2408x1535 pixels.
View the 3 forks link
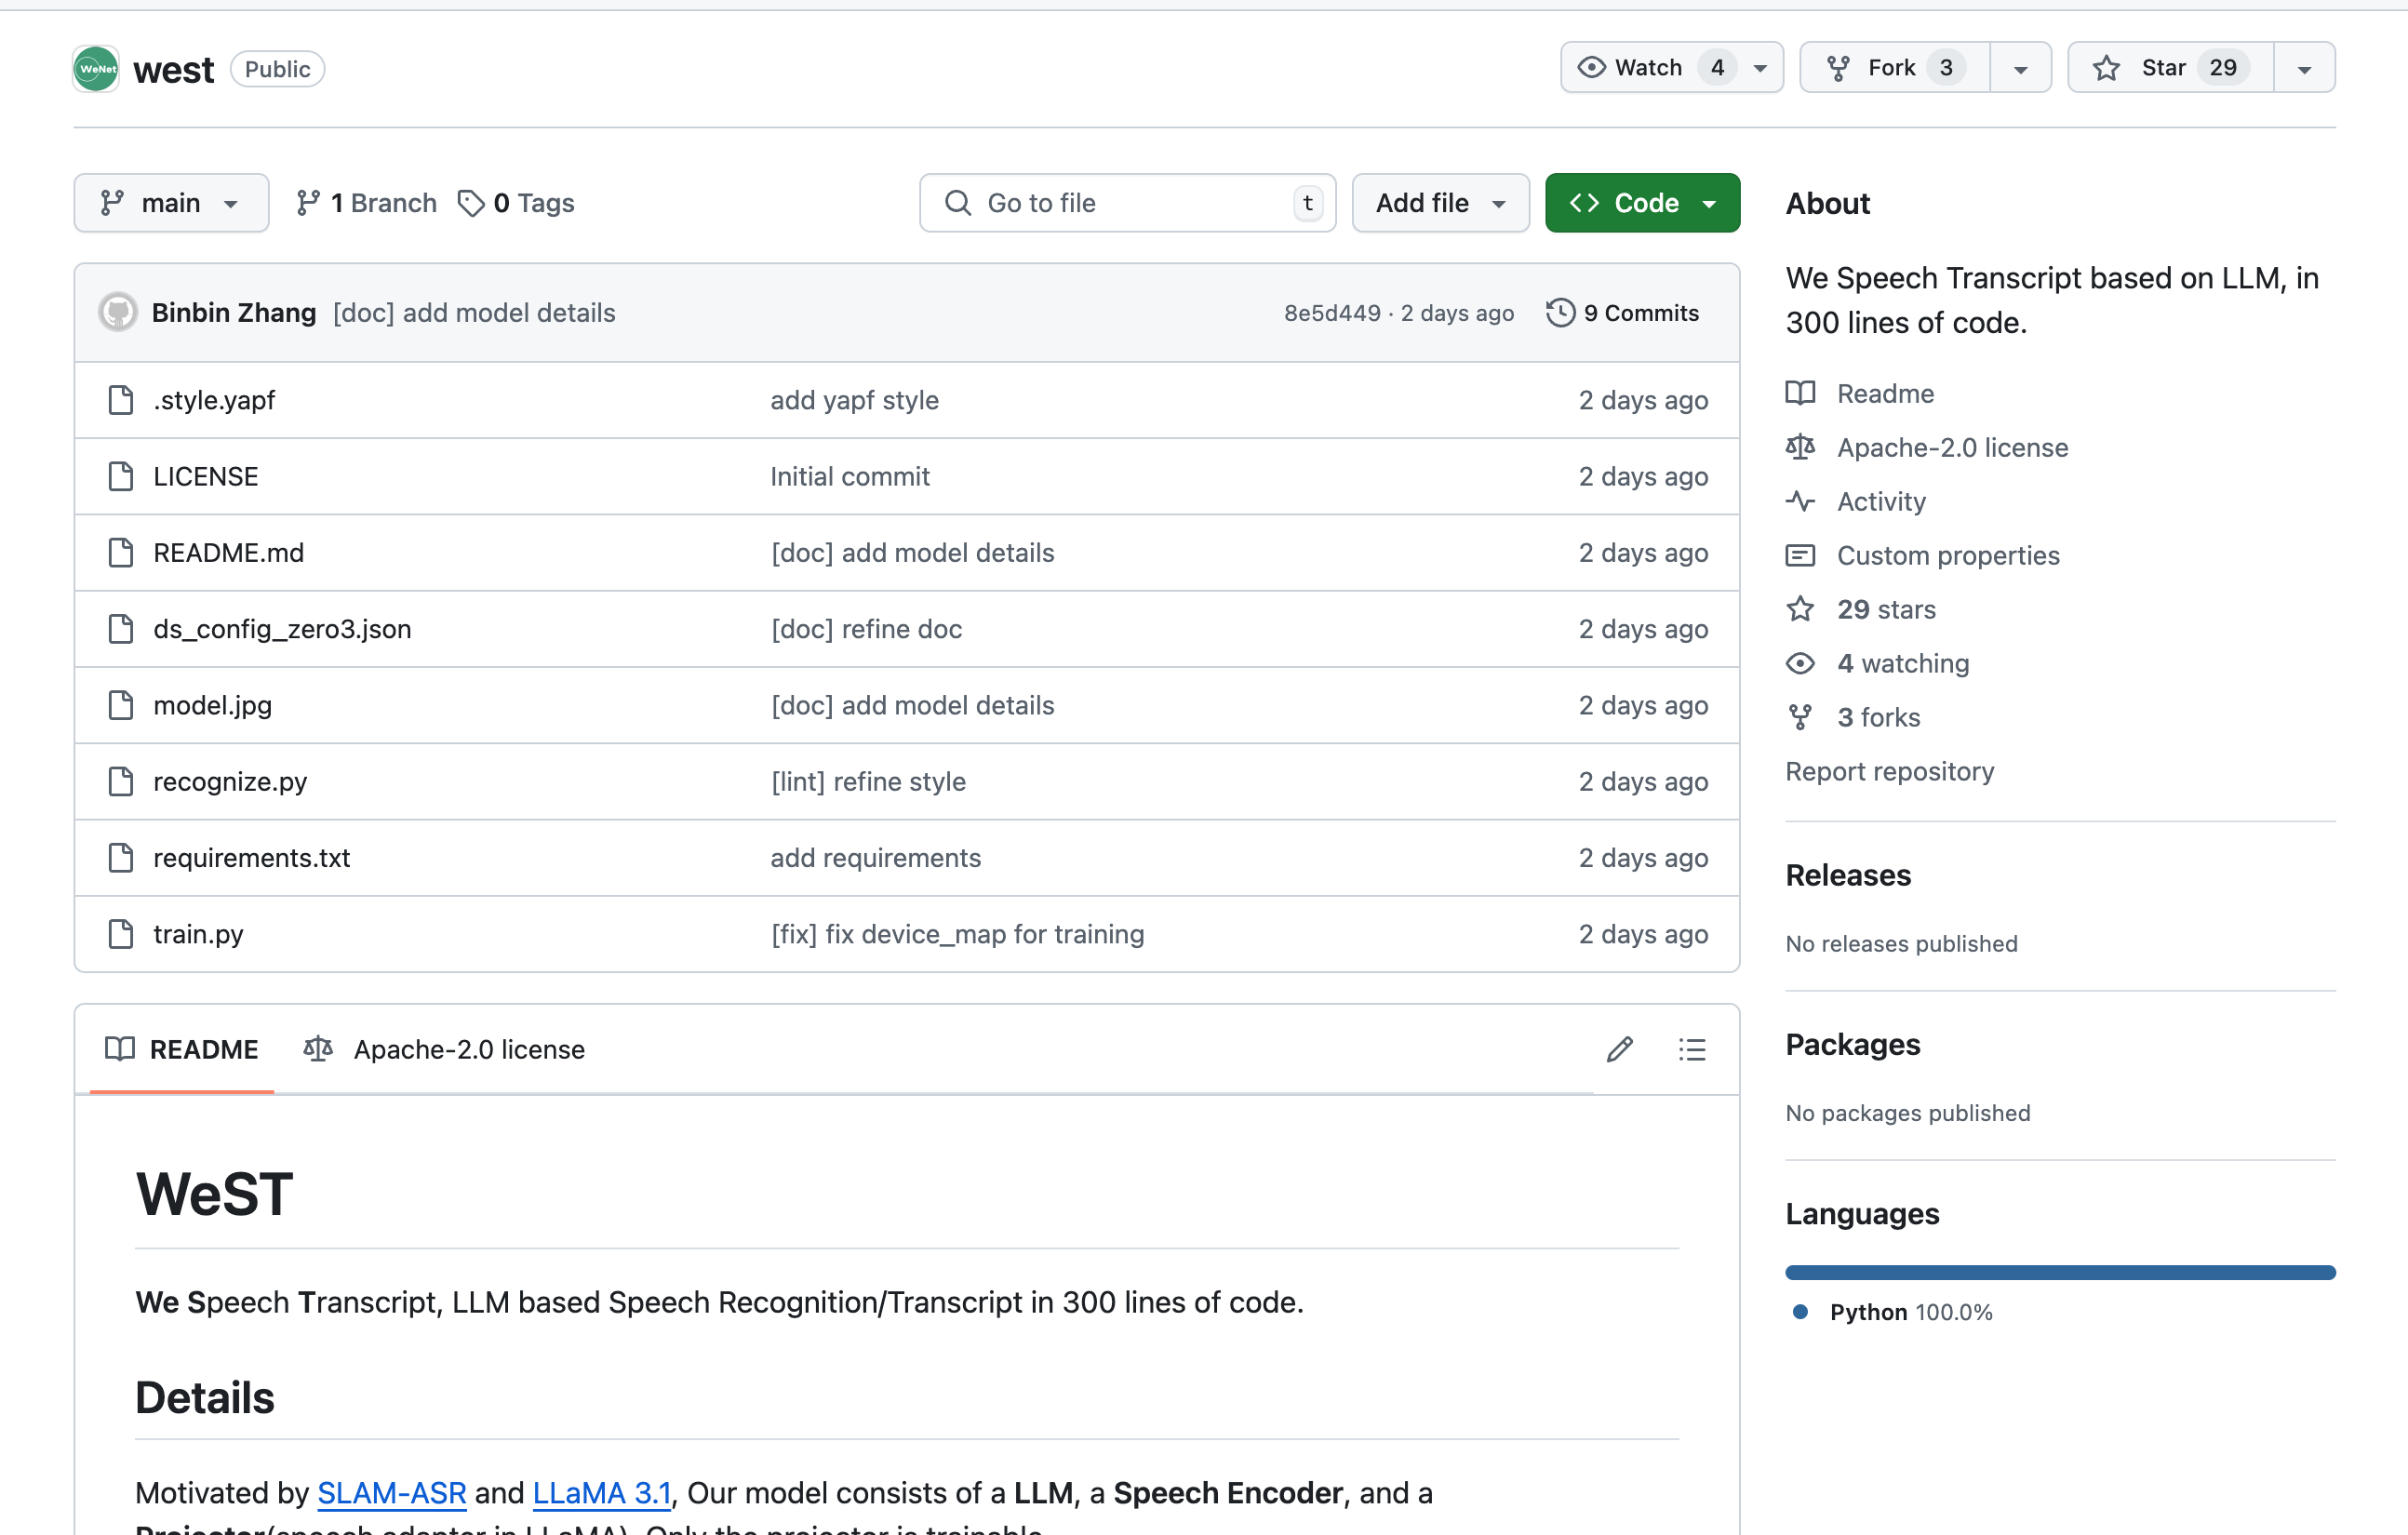pyautogui.click(x=1853, y=717)
